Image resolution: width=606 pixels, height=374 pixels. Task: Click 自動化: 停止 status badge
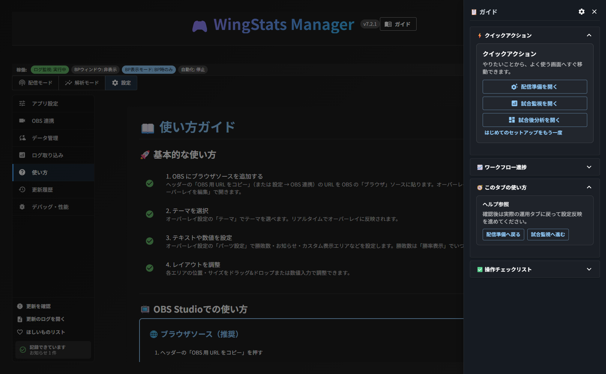(x=193, y=70)
